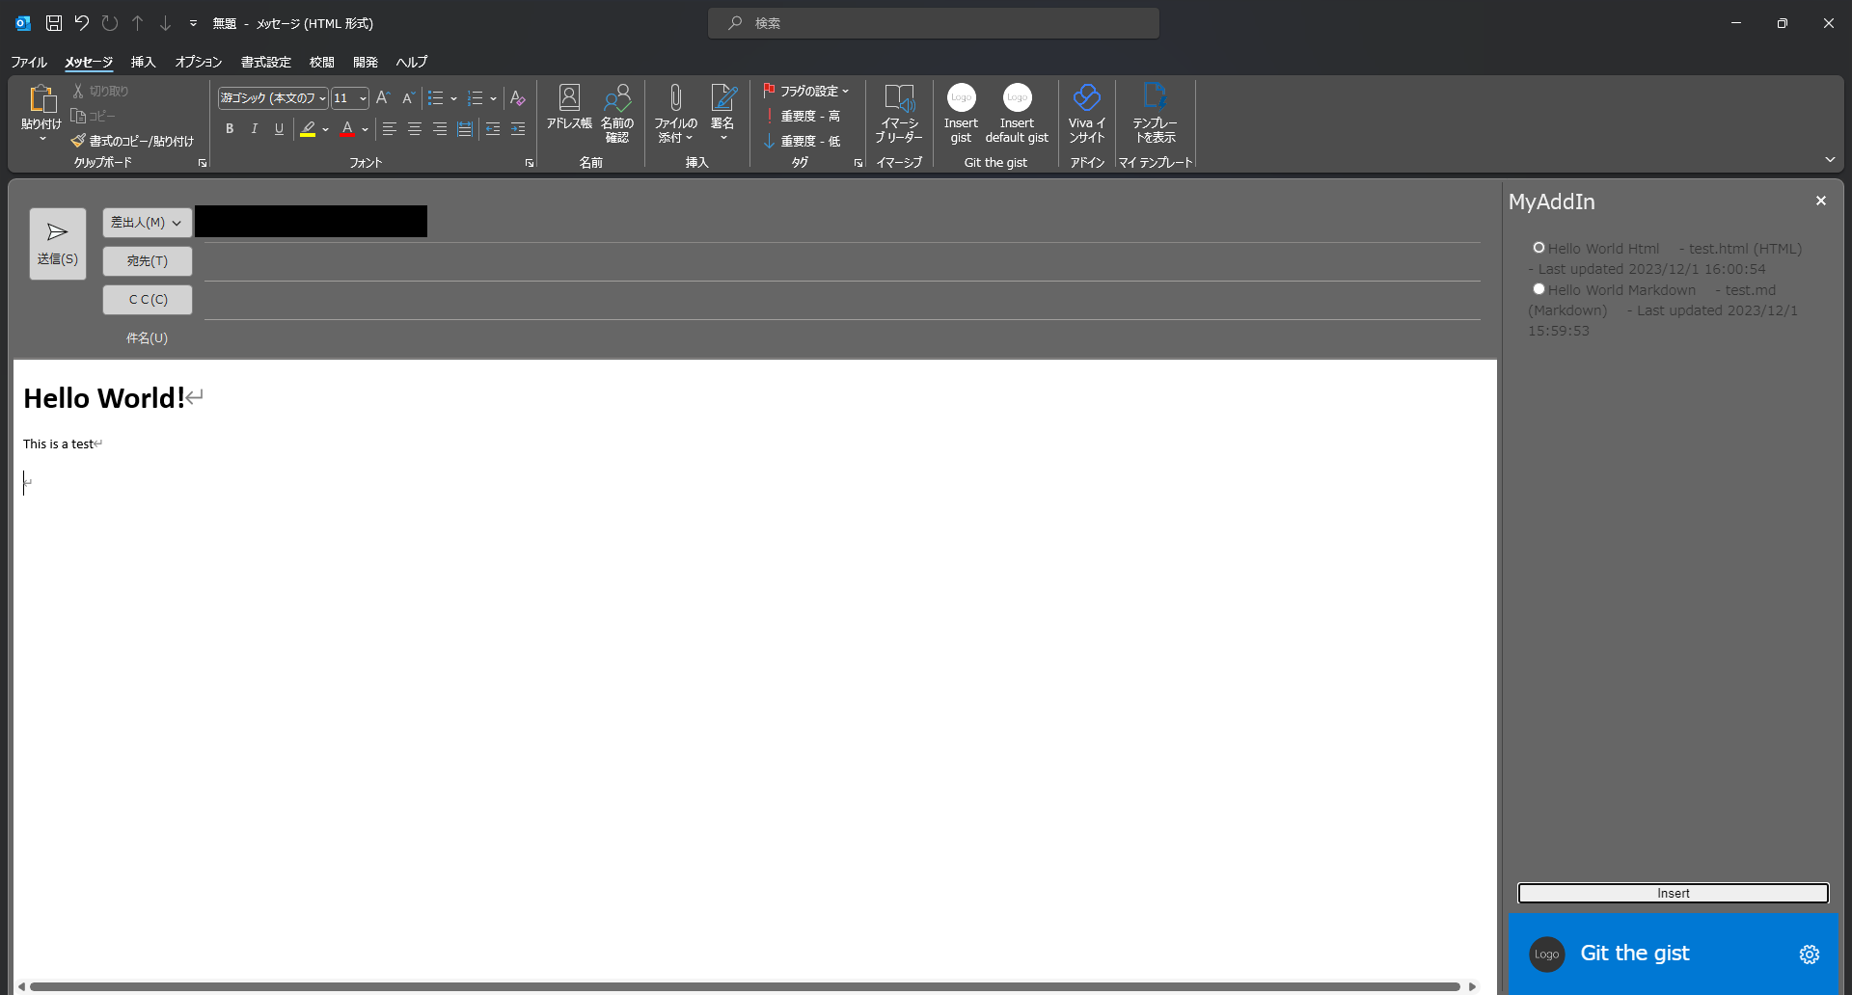The image size is (1852, 995).
Task: Open the 差出人(M) sender dropdown
Action: (147, 223)
